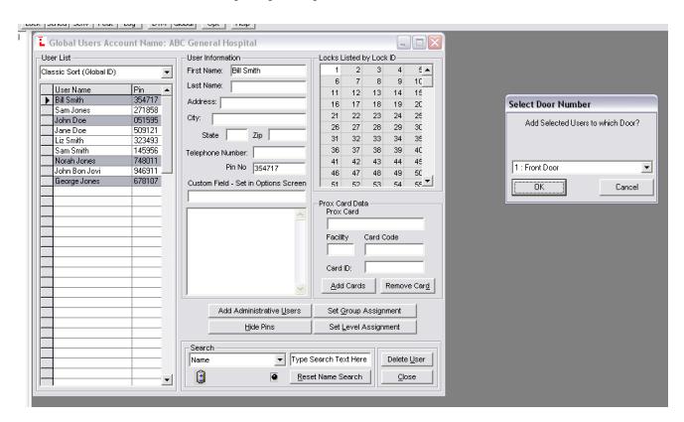Image resolution: width=684 pixels, height=422 pixels.
Task: Click the Prox Card input field
Action: pyautogui.click(x=375, y=223)
